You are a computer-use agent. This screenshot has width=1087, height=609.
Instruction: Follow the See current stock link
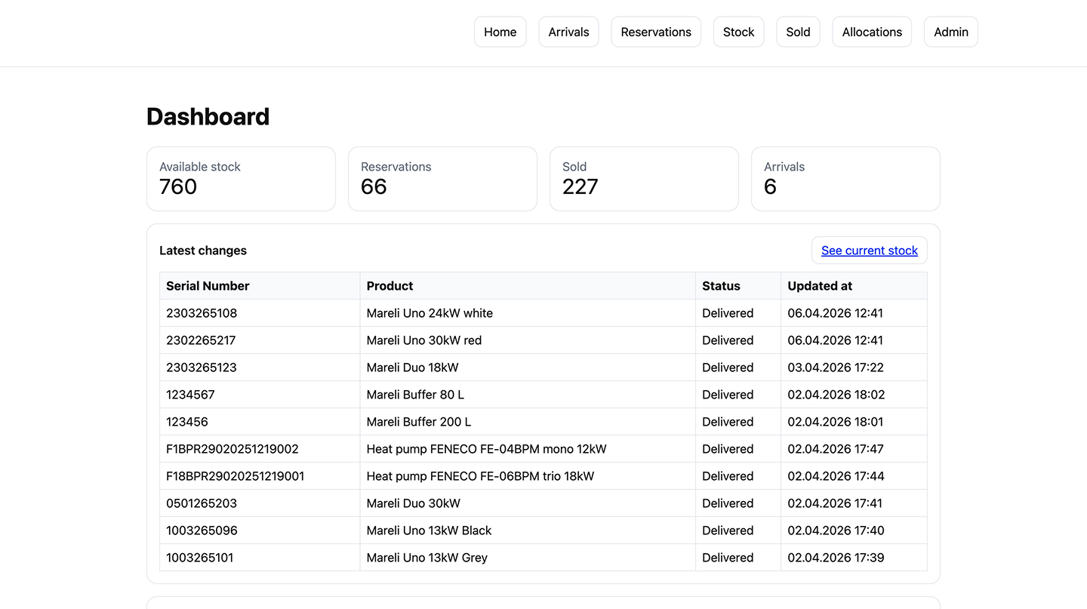click(870, 251)
